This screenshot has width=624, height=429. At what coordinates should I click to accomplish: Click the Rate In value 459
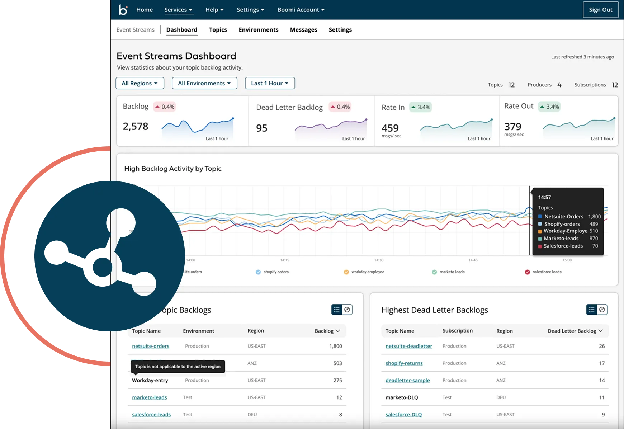pyautogui.click(x=390, y=128)
